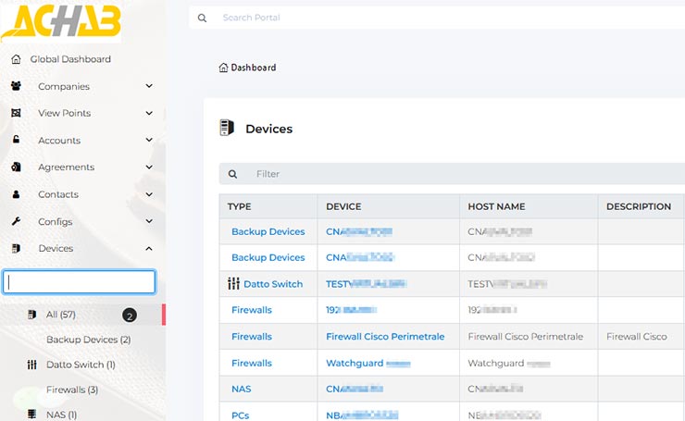This screenshot has height=421, width=685.
Task: Open Backup Devices (2) submenu item
Action: coord(88,340)
